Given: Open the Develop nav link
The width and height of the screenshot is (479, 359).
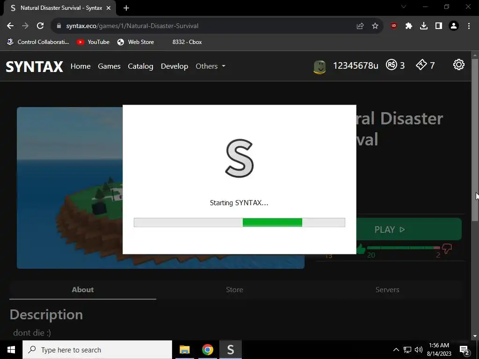Looking at the screenshot, I should click(174, 66).
